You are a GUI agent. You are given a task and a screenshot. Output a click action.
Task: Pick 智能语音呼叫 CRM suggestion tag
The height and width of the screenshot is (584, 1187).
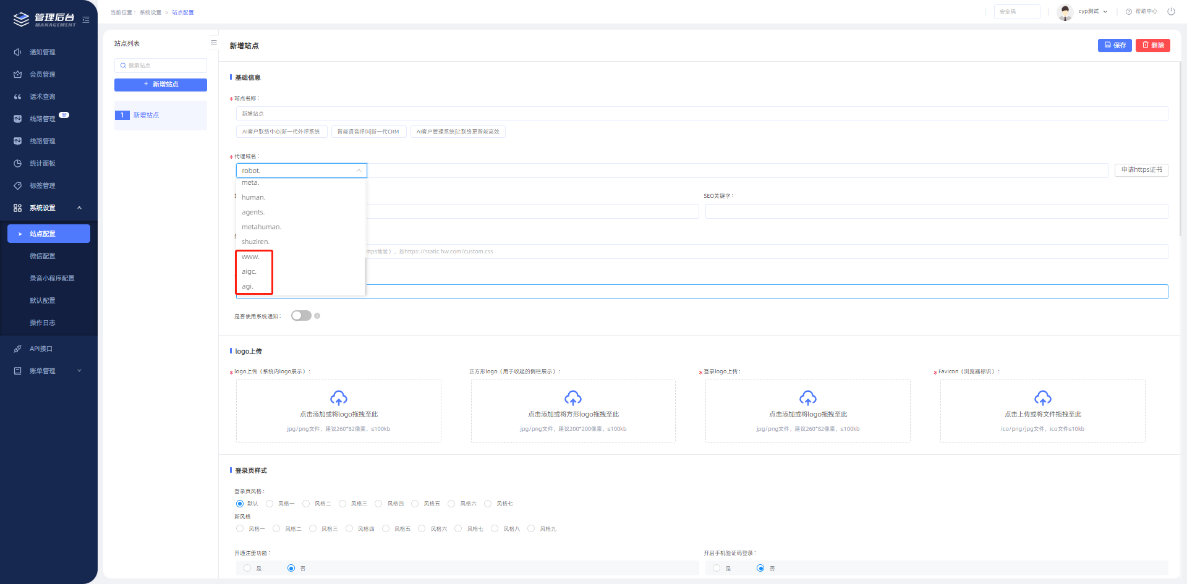tap(368, 132)
